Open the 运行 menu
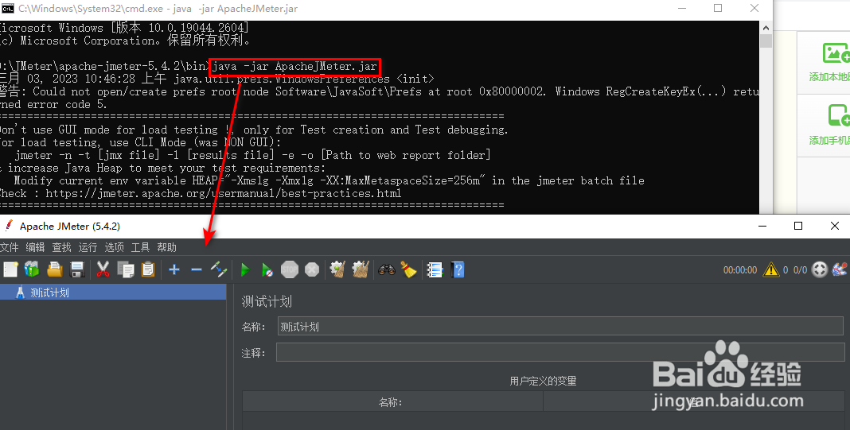 pyautogui.click(x=88, y=247)
